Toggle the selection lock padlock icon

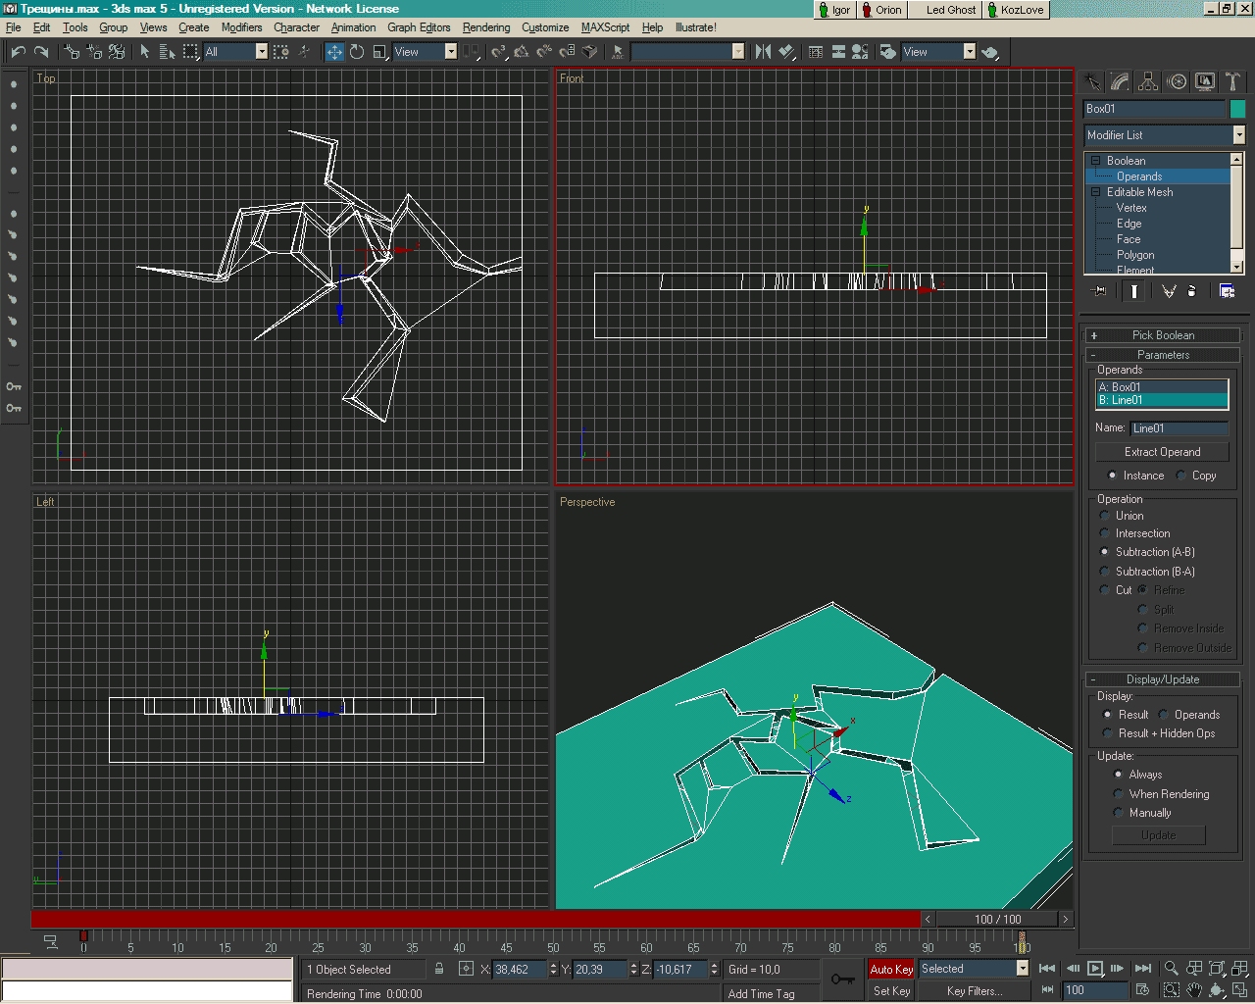pos(439,969)
